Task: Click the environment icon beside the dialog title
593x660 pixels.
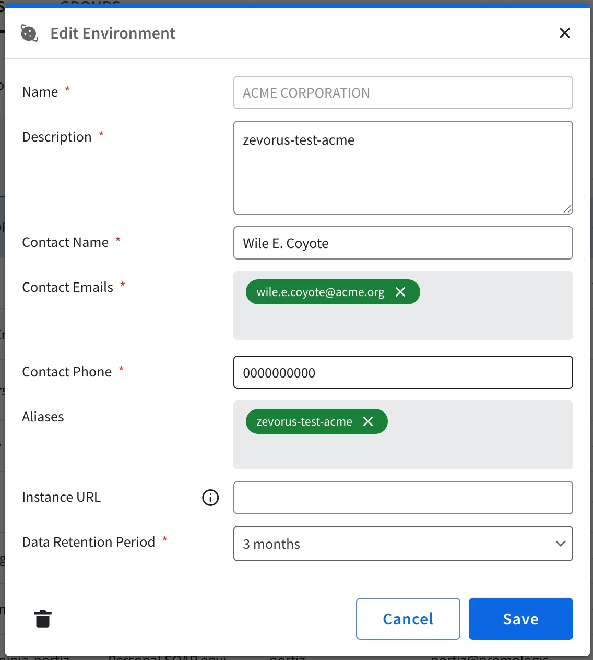Action: [29, 33]
